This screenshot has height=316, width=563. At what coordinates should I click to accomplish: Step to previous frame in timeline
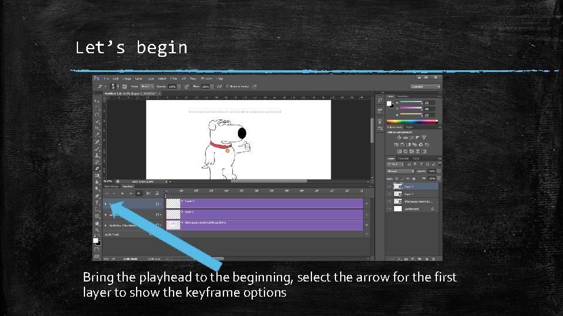click(x=114, y=194)
